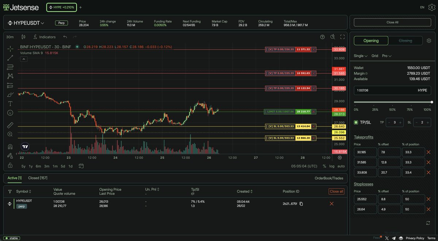Open account settings gear in header
The height and width of the screenshot is (241, 438).
pos(432,7)
